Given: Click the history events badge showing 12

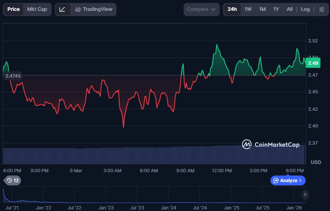Looking at the screenshot, I should pyautogui.click(x=13, y=180).
